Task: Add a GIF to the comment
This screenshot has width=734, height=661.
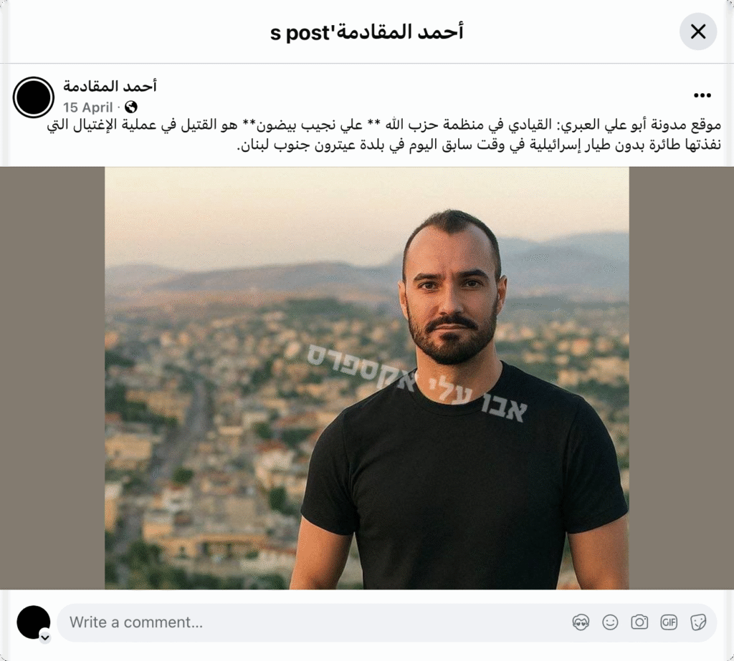Action: coord(669,622)
